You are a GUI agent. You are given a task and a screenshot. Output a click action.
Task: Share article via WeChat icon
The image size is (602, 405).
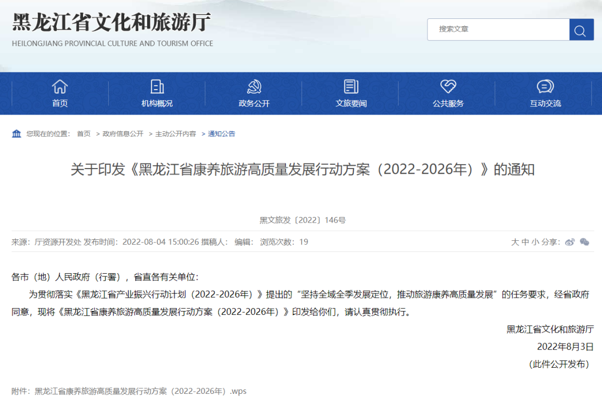[x=584, y=242]
